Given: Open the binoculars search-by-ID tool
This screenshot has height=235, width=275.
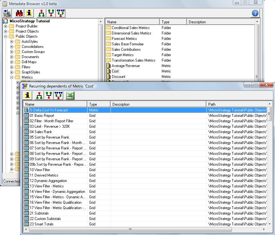Looking at the screenshot, I should click(19, 13).
